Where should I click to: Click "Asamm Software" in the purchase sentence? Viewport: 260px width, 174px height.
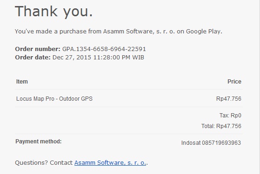tap(128, 31)
